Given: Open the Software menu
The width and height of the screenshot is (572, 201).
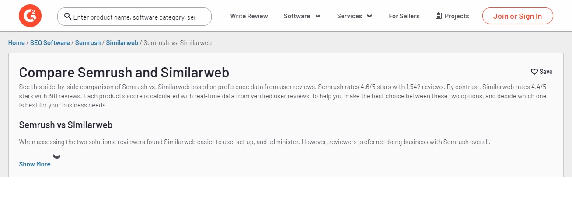Looking at the screenshot, I should coord(297,16).
